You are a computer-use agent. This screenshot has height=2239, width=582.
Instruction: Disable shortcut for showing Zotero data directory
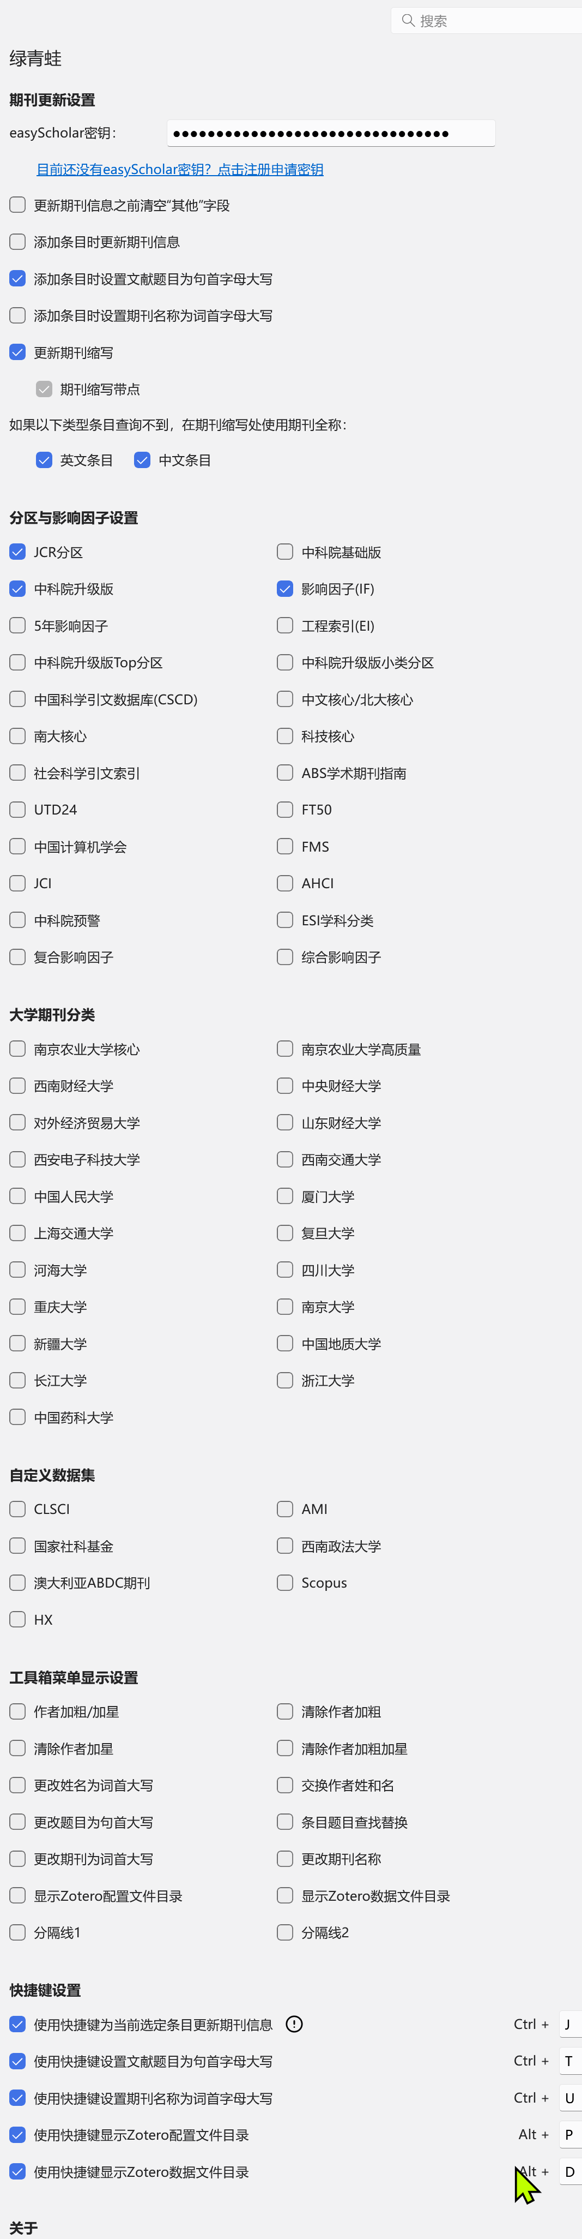pos(17,2171)
